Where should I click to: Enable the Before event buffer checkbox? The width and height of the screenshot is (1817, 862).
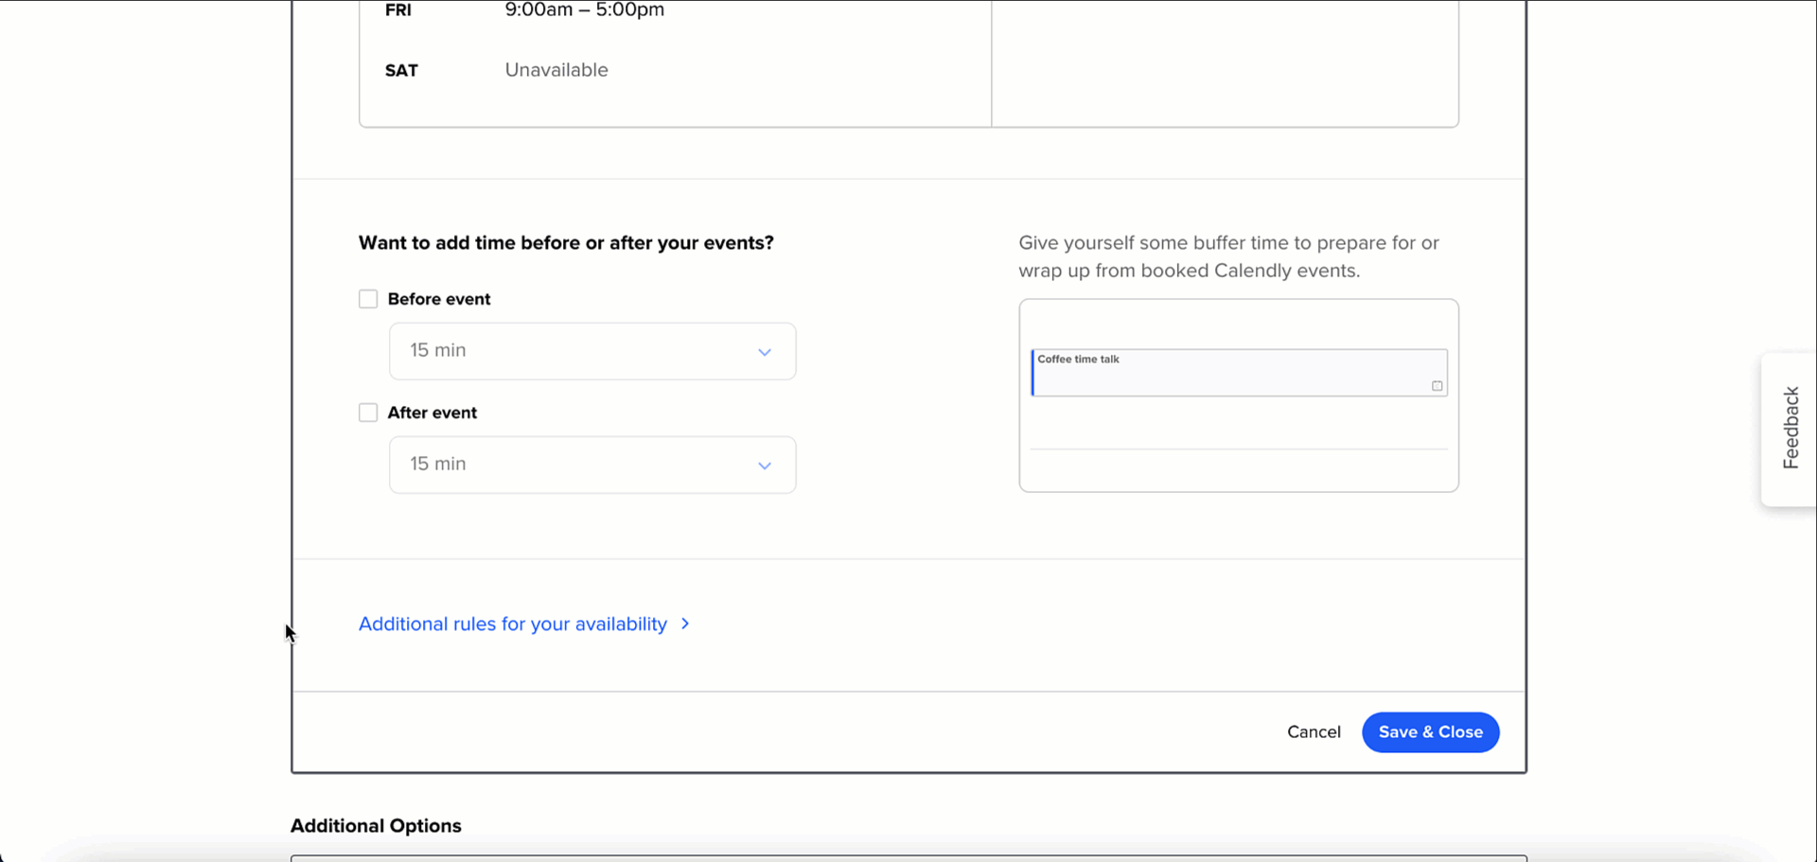[x=368, y=299]
